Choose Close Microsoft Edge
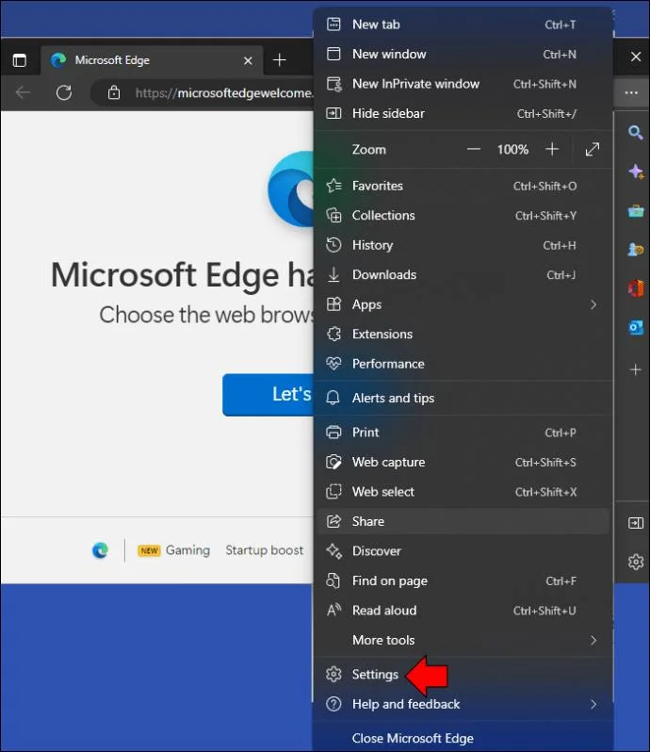This screenshot has width=650, height=752. click(x=463, y=738)
